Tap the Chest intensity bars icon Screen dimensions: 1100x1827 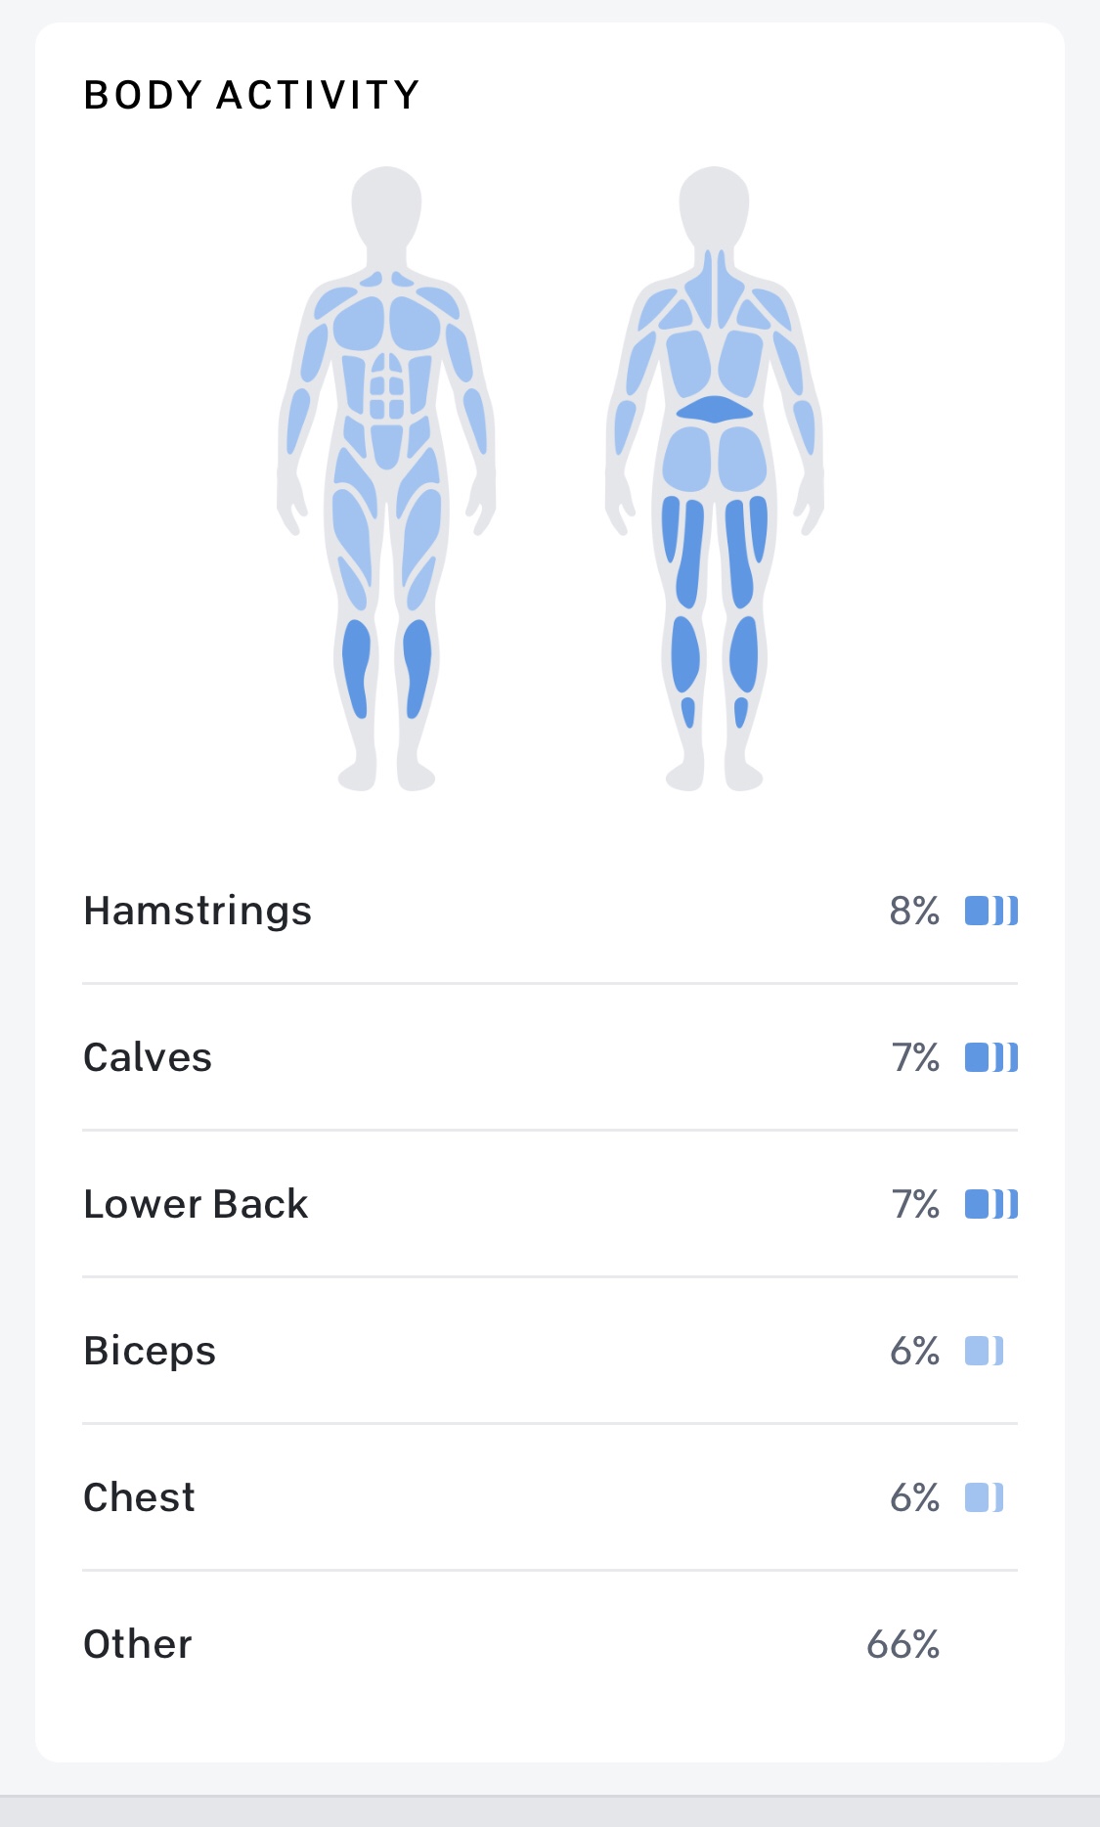point(984,1497)
